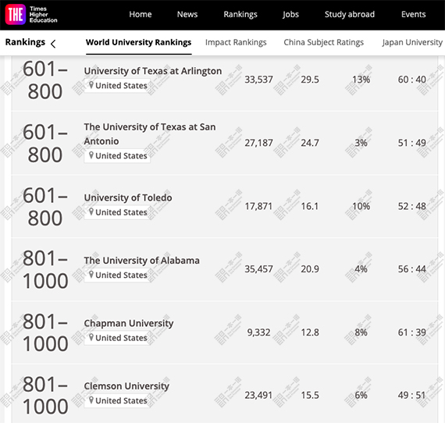445x423 pixels.
Task: Go to the Jobs section
Action: pyautogui.click(x=290, y=15)
